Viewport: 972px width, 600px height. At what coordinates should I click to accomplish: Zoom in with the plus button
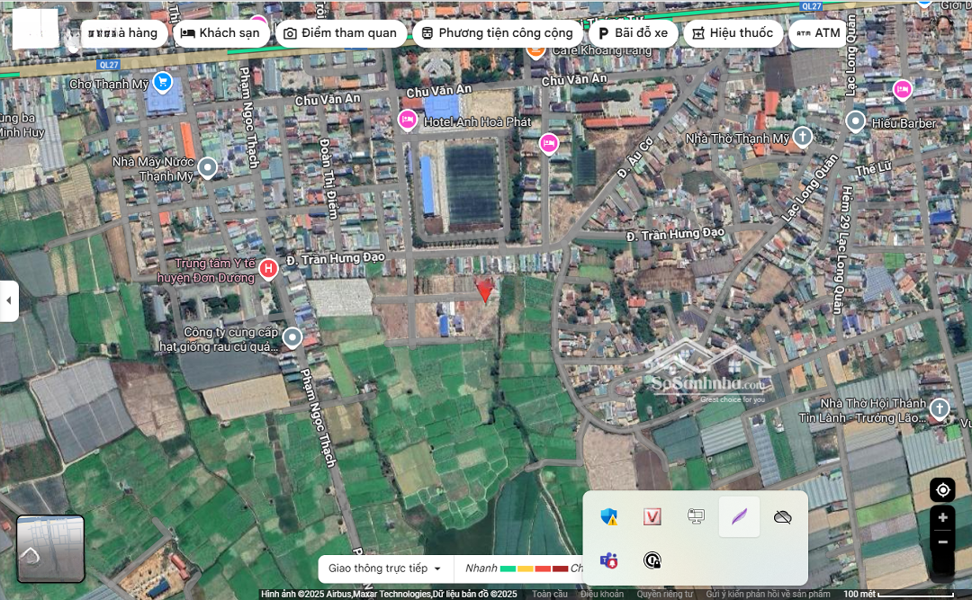(942, 518)
